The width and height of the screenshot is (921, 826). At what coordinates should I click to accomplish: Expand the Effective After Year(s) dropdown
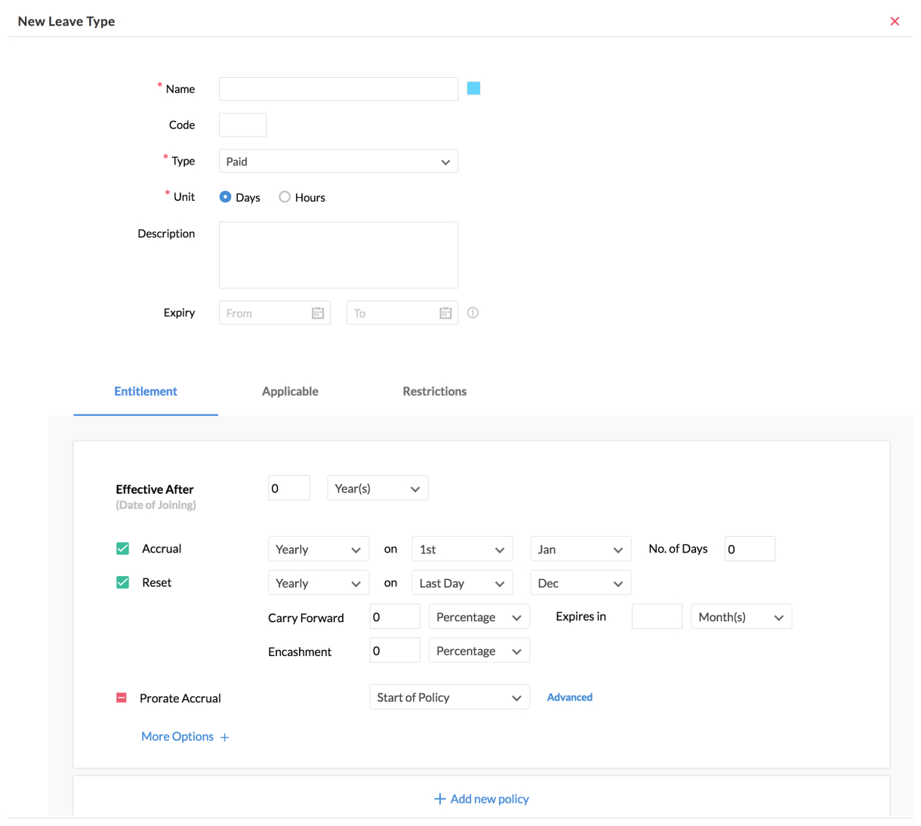pyautogui.click(x=377, y=489)
